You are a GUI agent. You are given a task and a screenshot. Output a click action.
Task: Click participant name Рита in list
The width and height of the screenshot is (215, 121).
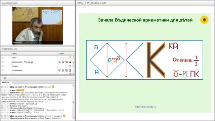click(14, 58)
